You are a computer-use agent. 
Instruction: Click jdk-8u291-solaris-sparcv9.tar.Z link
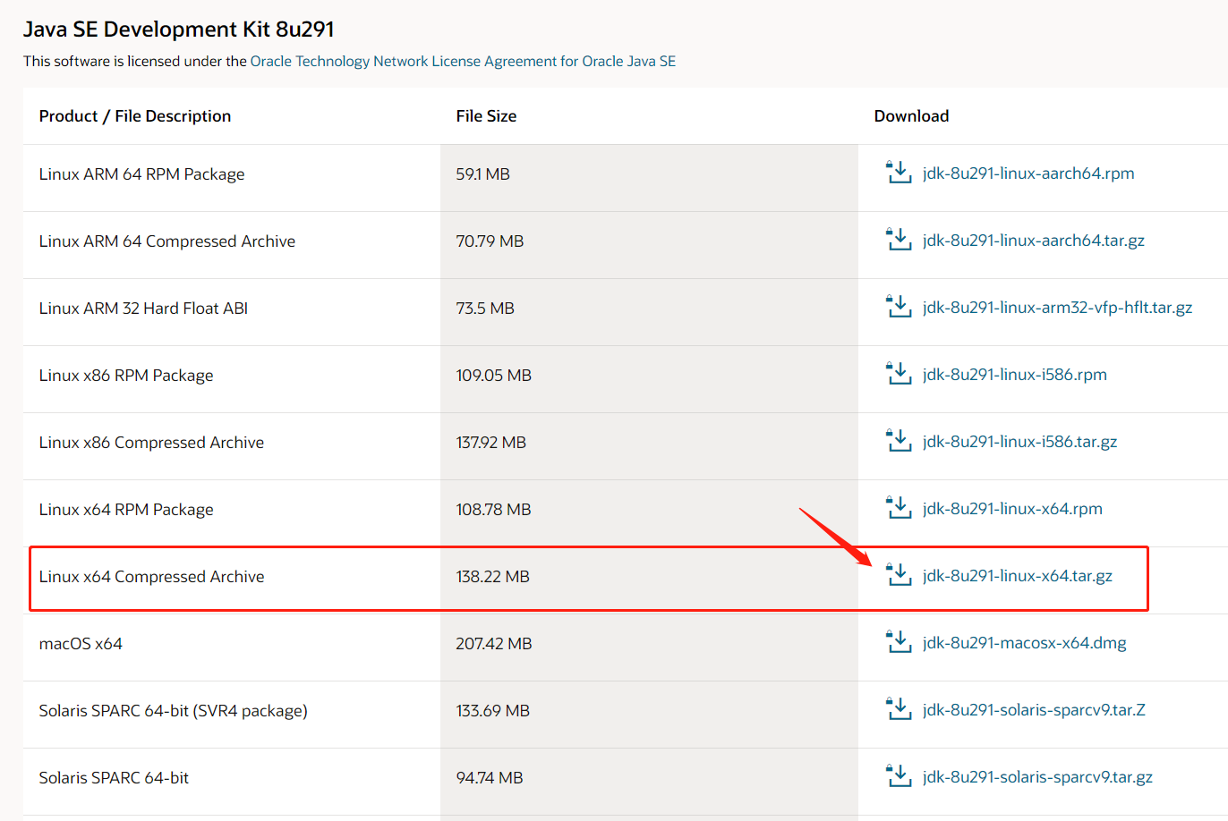pyautogui.click(x=1034, y=710)
